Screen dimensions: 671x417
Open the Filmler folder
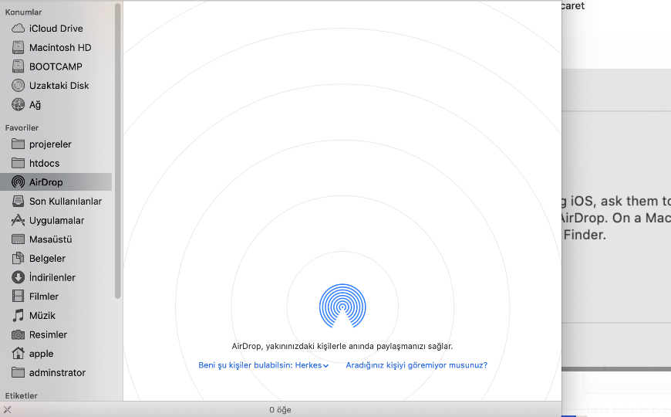(56, 296)
